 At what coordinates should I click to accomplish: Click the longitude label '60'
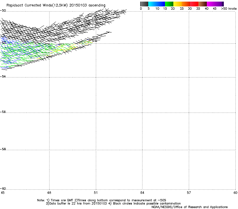click(235, 193)
